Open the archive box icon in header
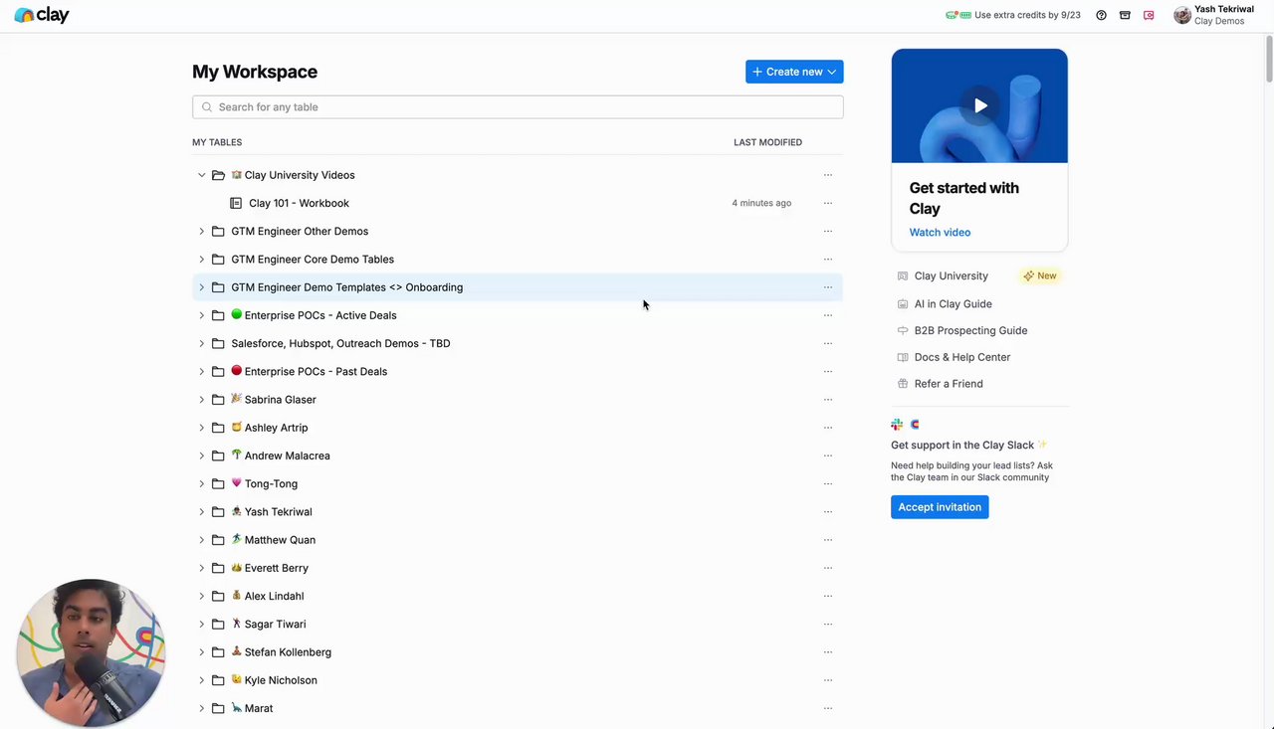Viewport: 1274px width, 729px height. 1125,15
